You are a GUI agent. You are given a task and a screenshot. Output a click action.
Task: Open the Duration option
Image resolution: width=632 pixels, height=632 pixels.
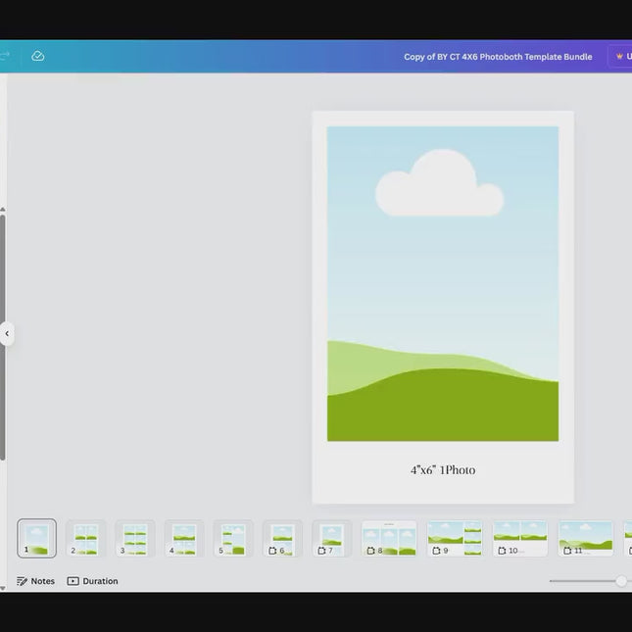click(x=93, y=581)
